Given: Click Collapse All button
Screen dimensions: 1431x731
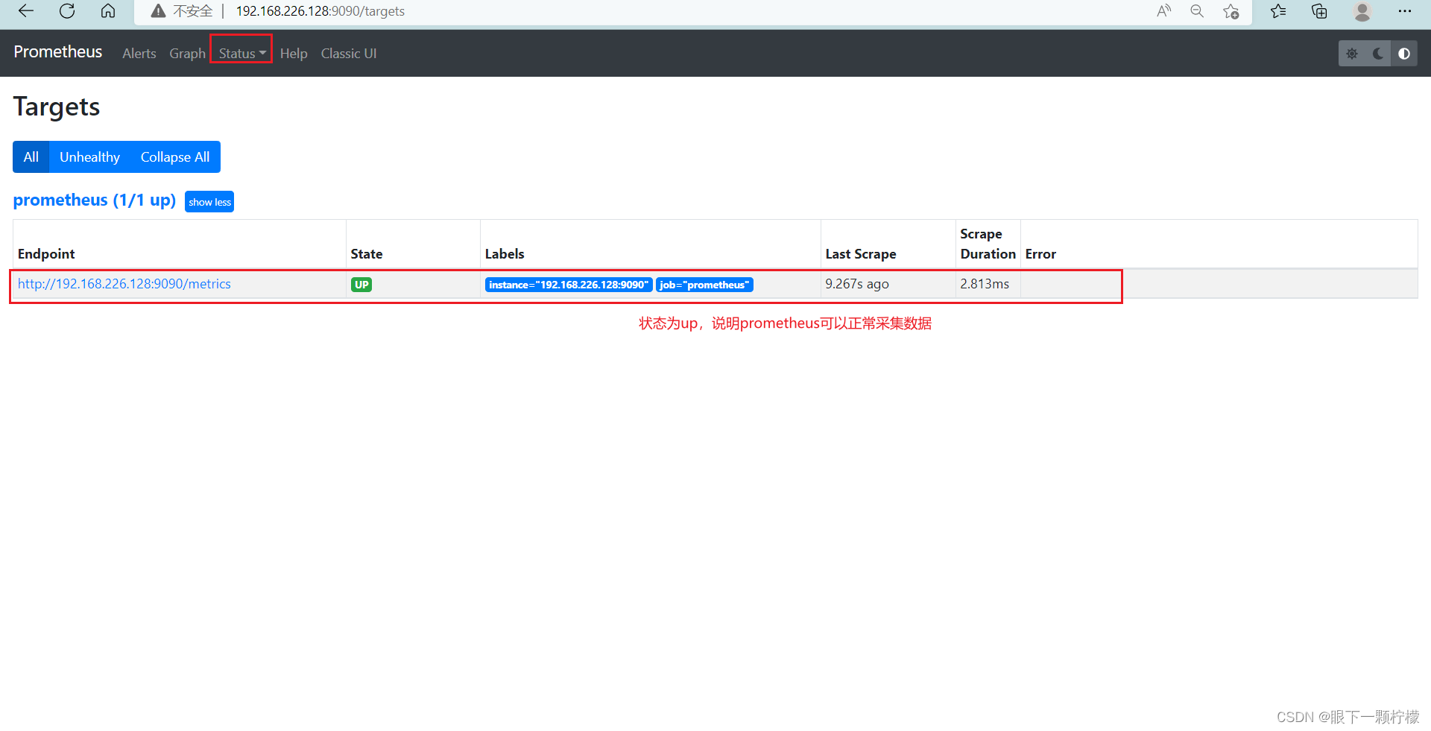Looking at the screenshot, I should pos(175,157).
